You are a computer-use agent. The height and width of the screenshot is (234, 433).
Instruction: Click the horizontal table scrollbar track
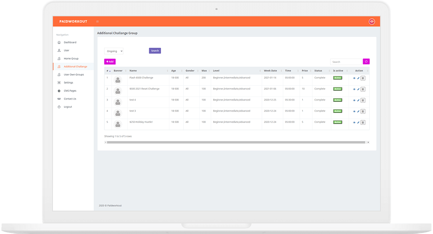tap(236, 142)
